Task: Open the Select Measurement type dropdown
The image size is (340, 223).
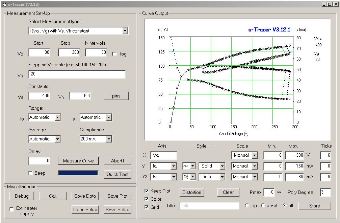Action: pos(125,31)
